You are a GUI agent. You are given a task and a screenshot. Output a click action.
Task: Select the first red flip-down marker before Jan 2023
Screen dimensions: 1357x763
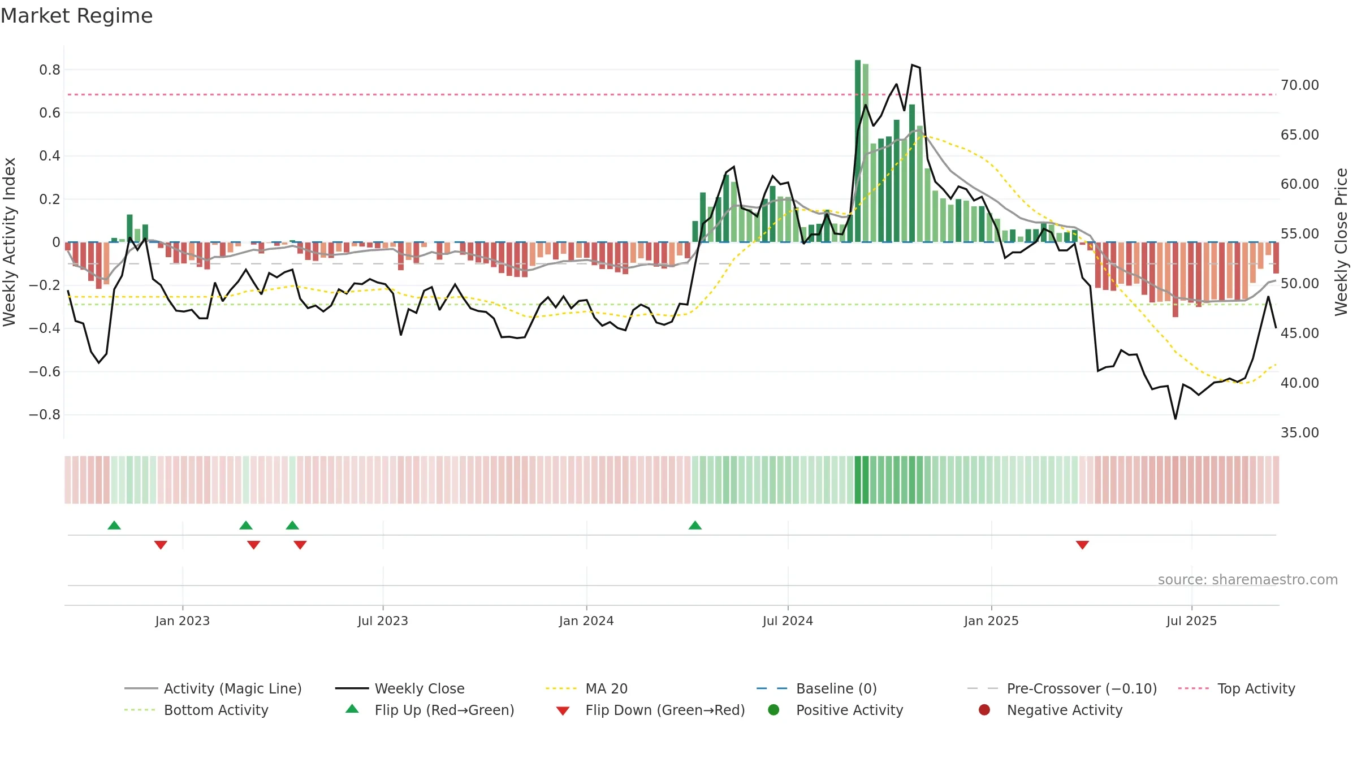pos(161,545)
